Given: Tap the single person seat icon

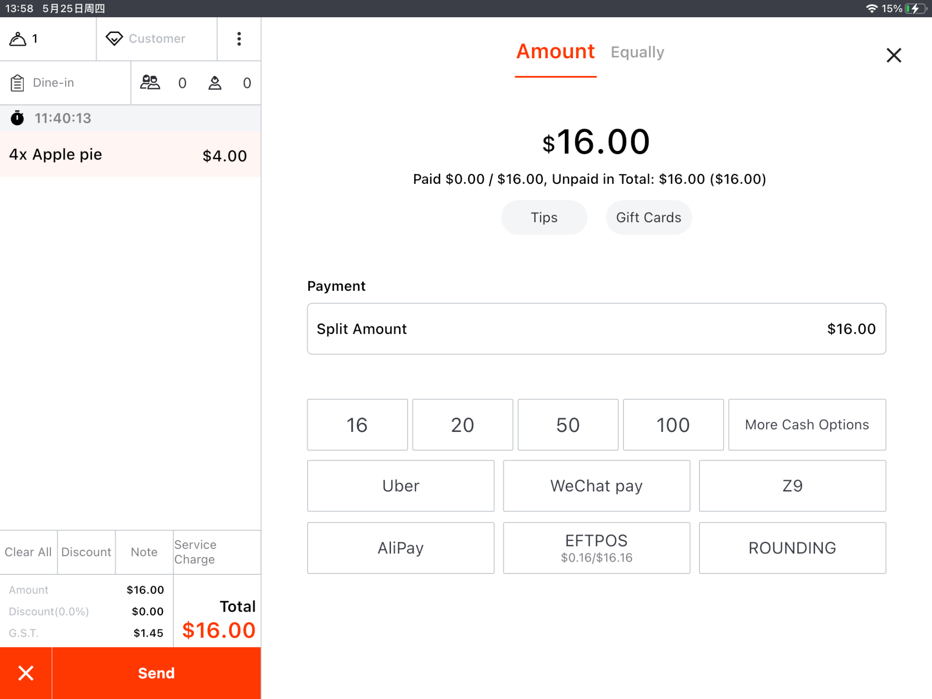Looking at the screenshot, I should point(215,83).
